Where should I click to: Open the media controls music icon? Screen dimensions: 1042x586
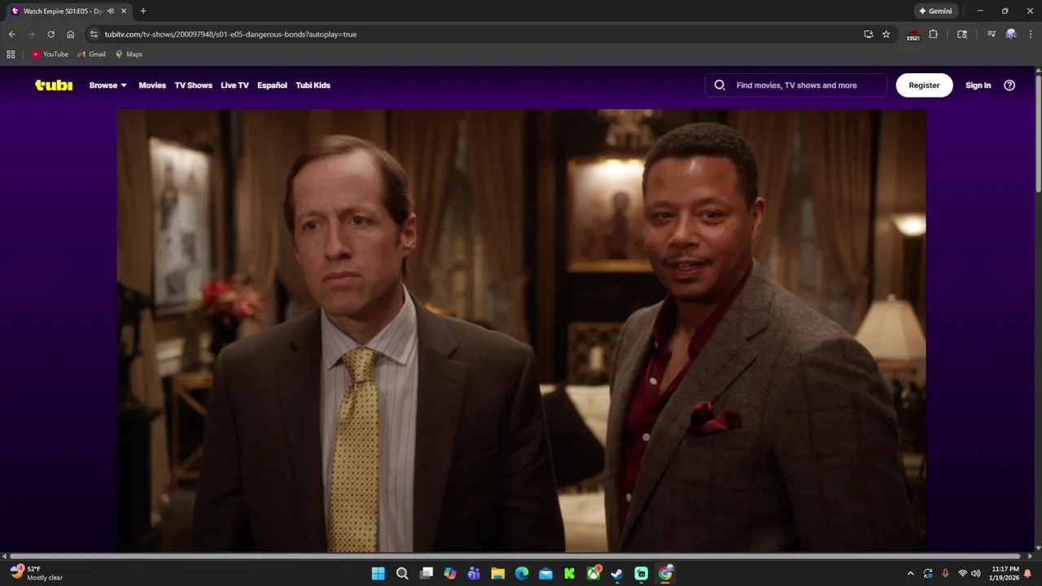click(992, 34)
